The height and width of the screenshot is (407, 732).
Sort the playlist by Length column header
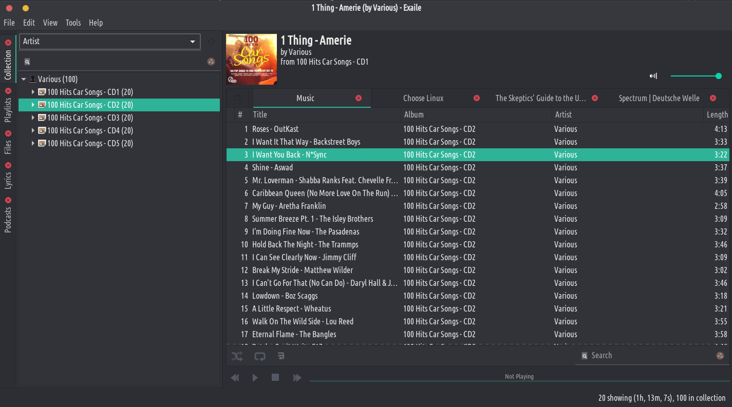pos(717,115)
